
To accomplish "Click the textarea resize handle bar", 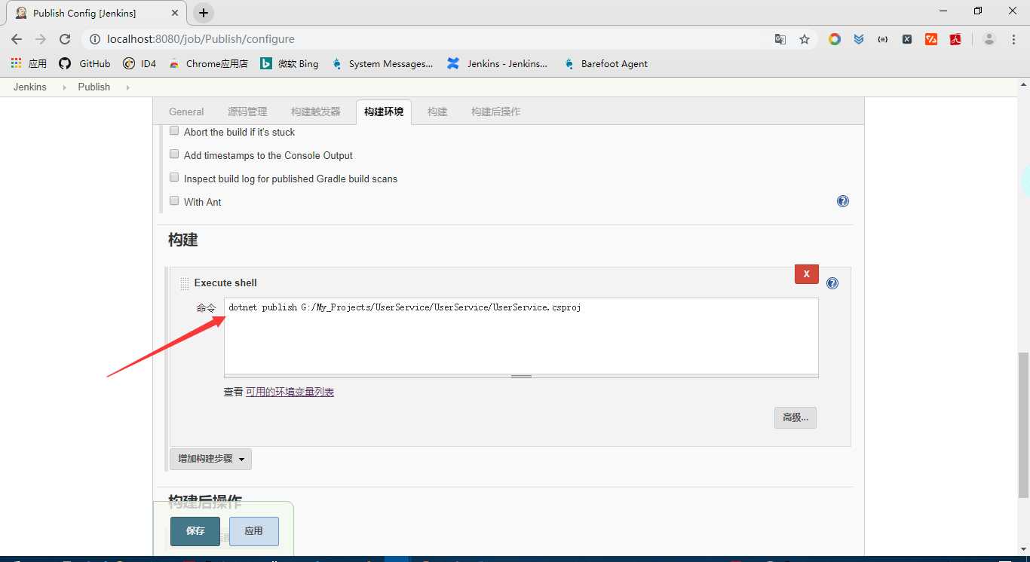I will pos(521,375).
